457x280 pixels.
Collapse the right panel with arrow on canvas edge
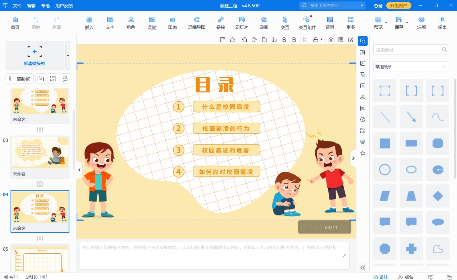pos(353,158)
